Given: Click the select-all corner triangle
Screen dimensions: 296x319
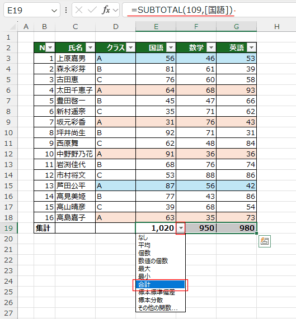Looking at the screenshot, I should pyautogui.click(x=13, y=27).
